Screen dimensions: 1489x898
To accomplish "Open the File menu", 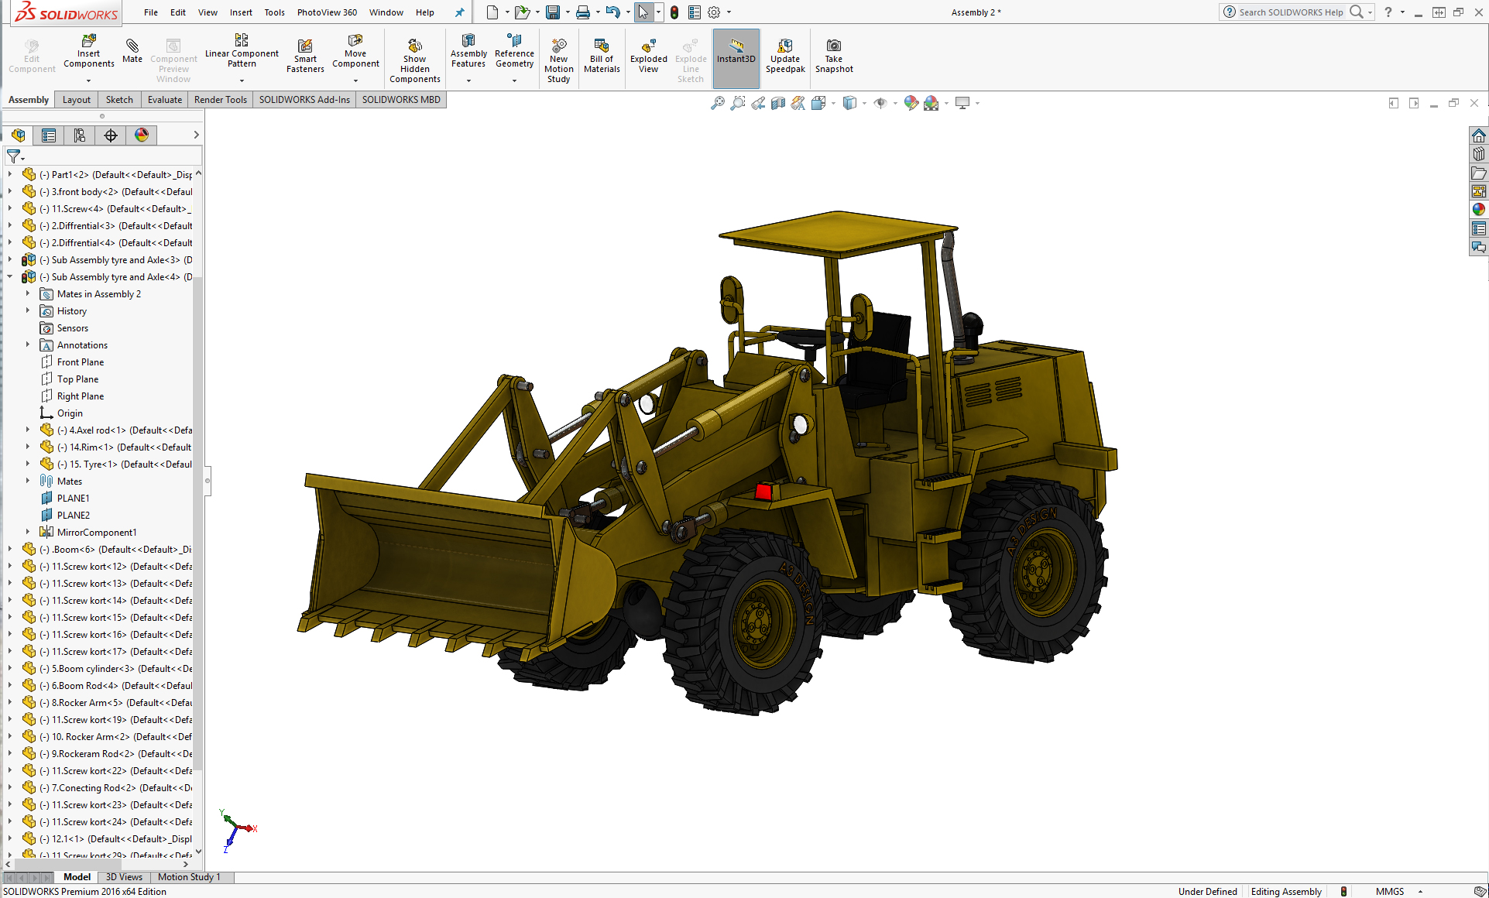I will pos(151,12).
